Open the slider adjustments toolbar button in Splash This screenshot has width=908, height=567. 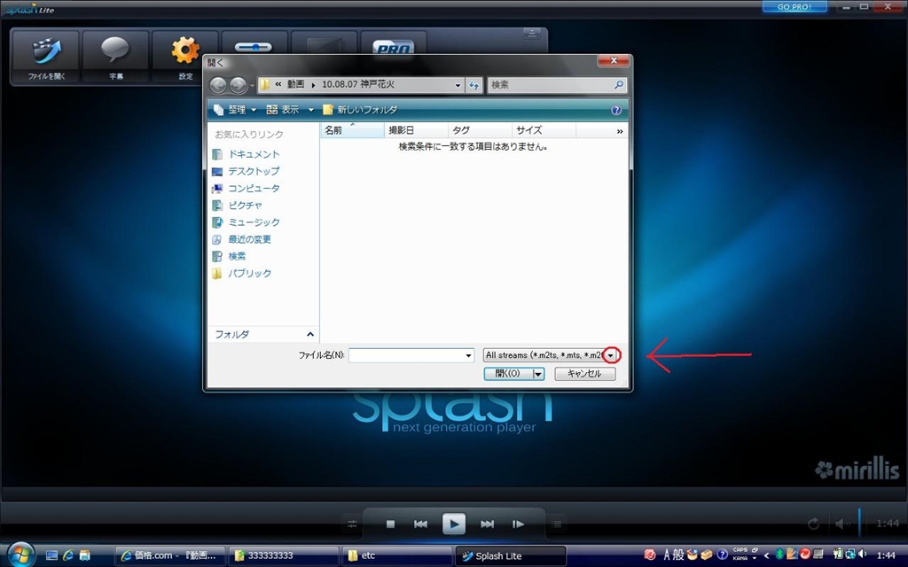pos(254,44)
